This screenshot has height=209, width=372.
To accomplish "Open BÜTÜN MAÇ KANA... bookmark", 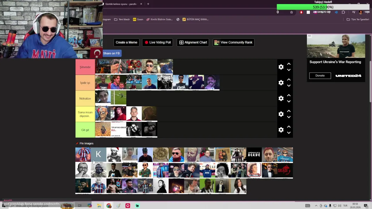I will (196, 19).
